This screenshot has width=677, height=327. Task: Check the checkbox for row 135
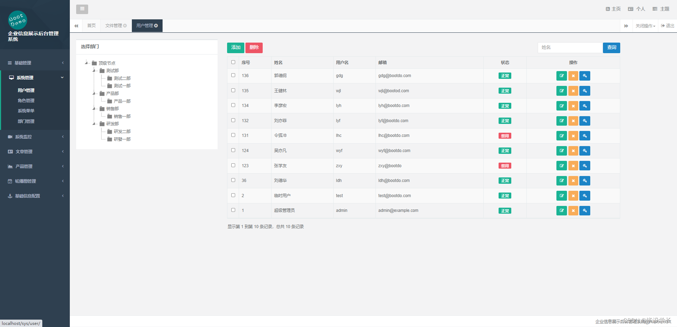click(x=233, y=90)
